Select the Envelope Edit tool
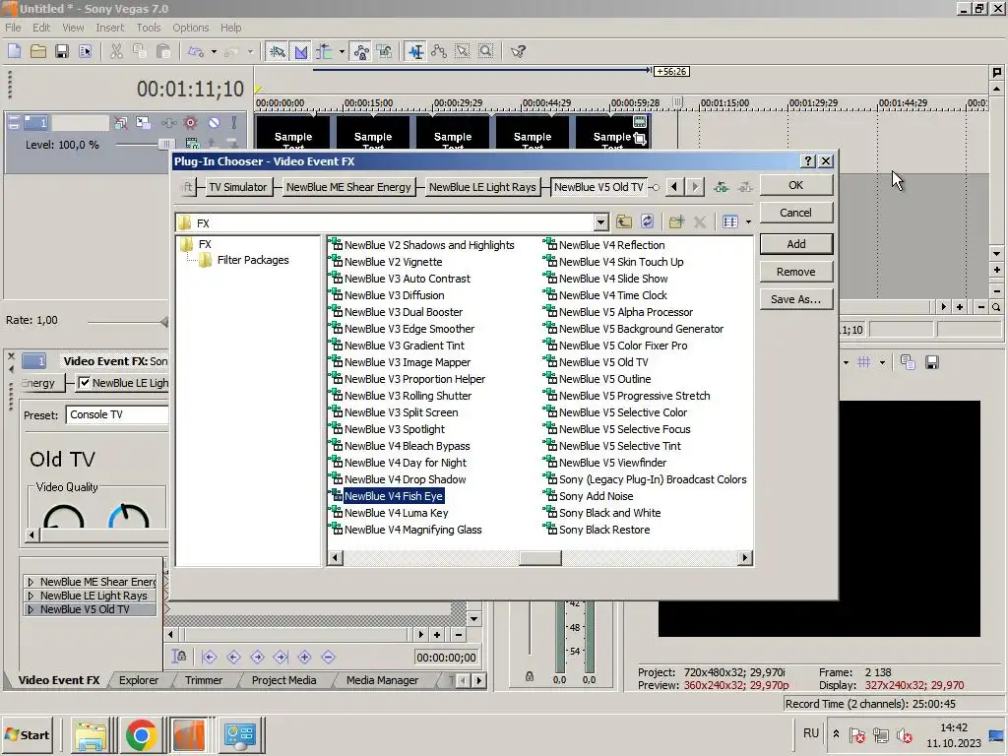The height and width of the screenshot is (756, 1008). pos(439,51)
